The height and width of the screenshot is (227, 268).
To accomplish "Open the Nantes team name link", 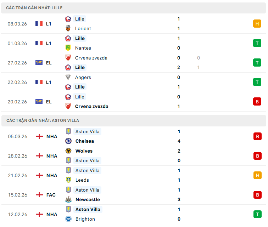I will tap(83, 48).
